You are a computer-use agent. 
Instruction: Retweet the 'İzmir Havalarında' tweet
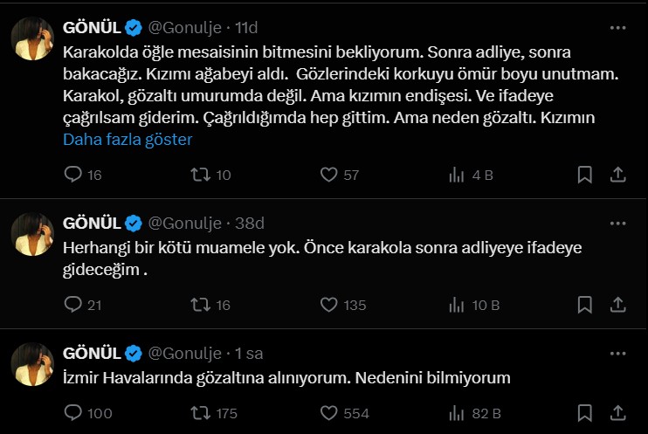tap(200, 412)
